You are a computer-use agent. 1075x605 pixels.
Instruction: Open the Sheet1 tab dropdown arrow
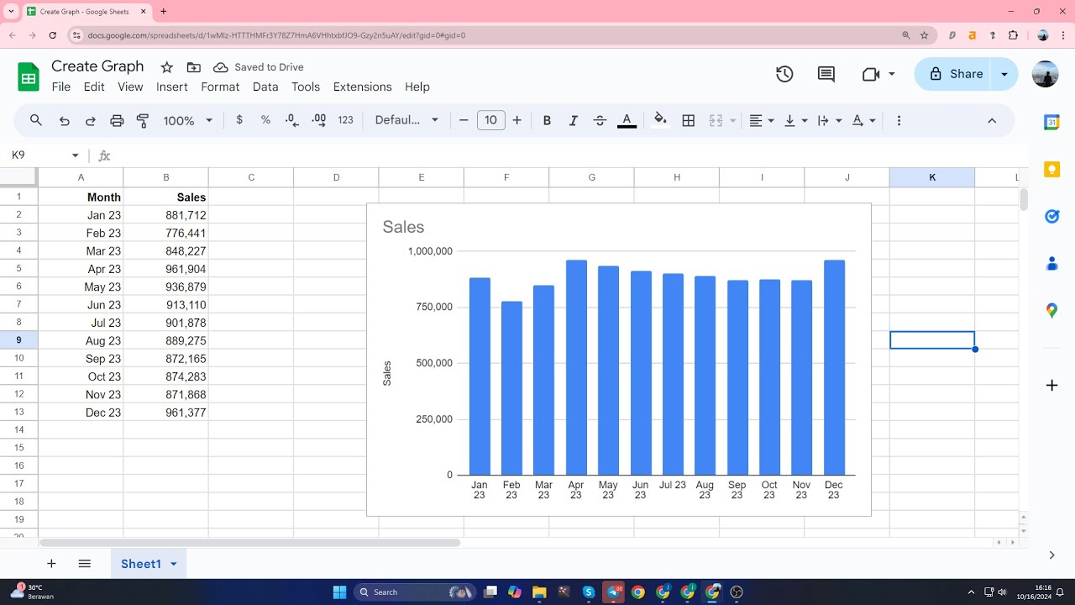tap(174, 564)
